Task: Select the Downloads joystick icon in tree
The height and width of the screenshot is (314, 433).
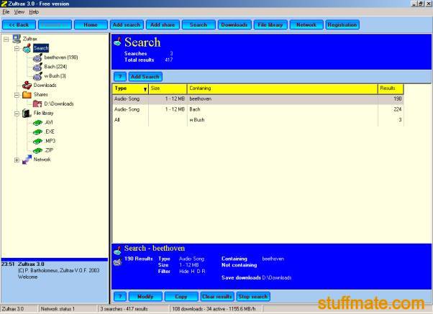Action: pyautogui.click(x=27, y=86)
